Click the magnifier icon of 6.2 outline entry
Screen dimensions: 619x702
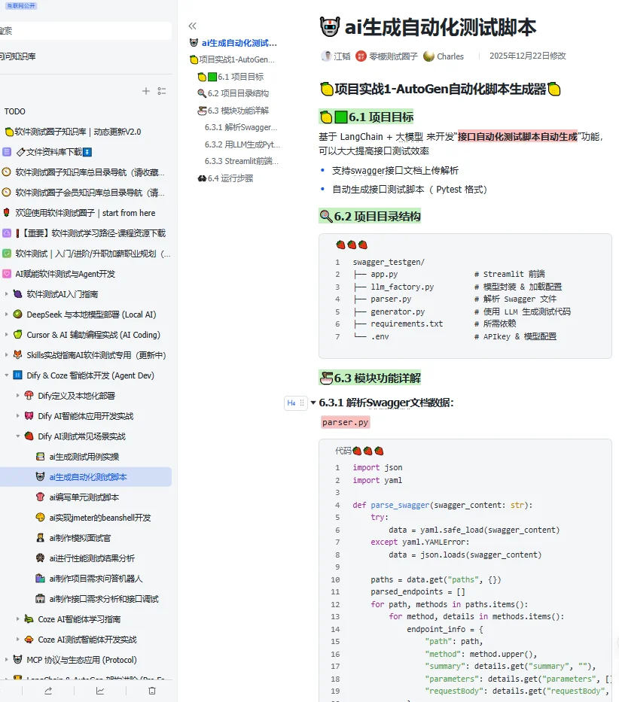202,93
